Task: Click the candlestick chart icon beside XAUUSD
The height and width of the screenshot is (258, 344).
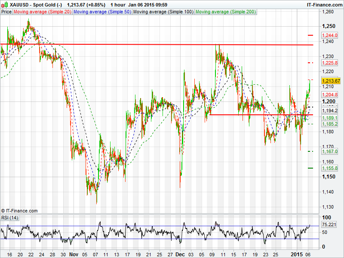Action: click(x=4, y=5)
